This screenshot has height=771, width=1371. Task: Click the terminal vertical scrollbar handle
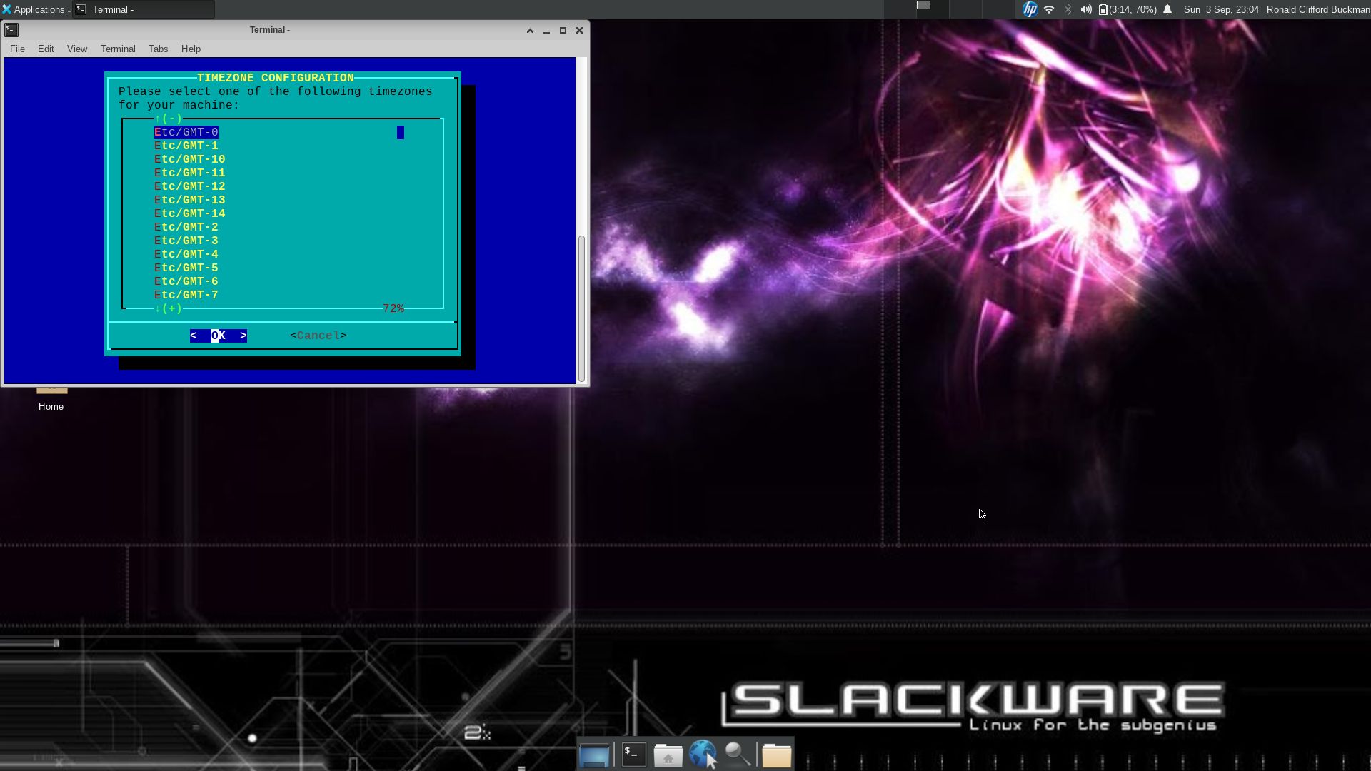[x=581, y=308]
